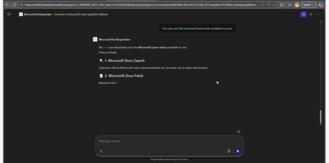Start a new chat with the compose icon

[x=303, y=14]
